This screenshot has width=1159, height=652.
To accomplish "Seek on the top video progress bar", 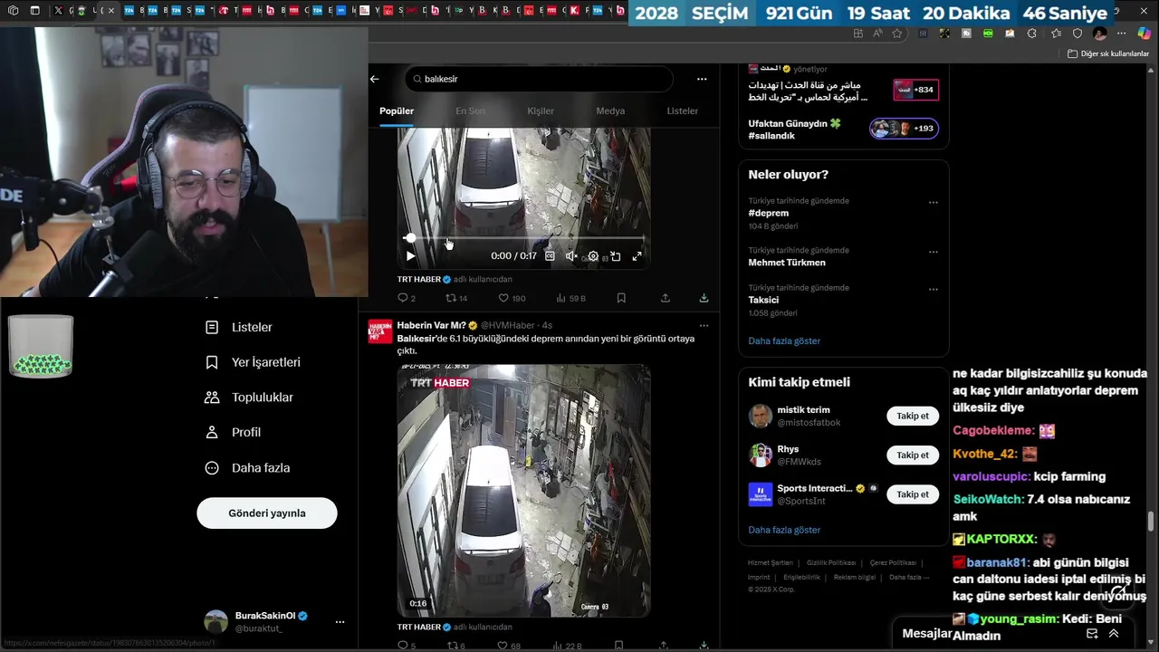I will click(x=524, y=238).
